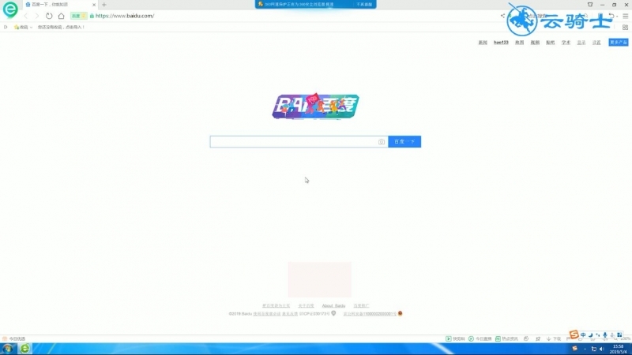Screen dimensions: 632x355
Task: Open the favorites star dropdown
Action: (23, 28)
